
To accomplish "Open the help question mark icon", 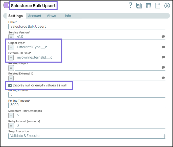I will [131, 5].
